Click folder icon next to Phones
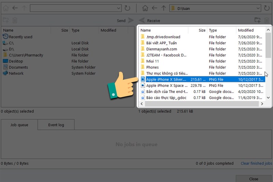 pyautogui.click(x=143, y=67)
